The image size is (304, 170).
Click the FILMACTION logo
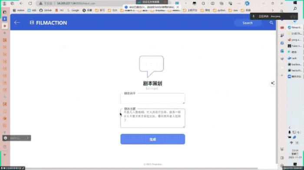point(48,23)
